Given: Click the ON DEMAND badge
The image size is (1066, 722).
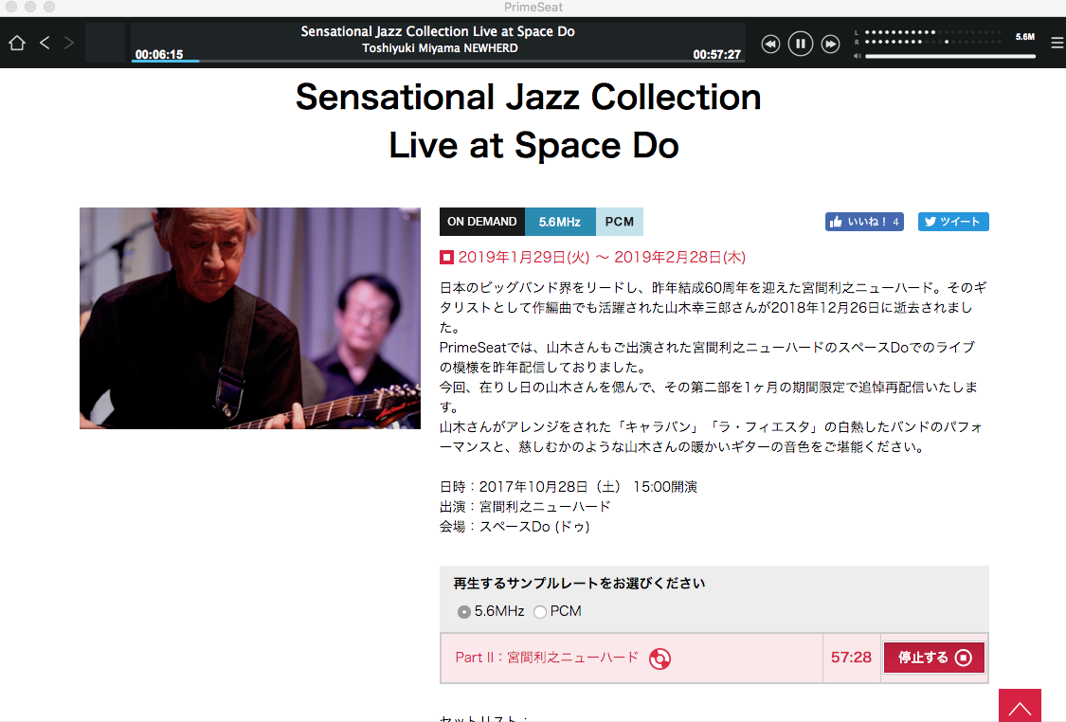Looking at the screenshot, I should click(x=482, y=222).
